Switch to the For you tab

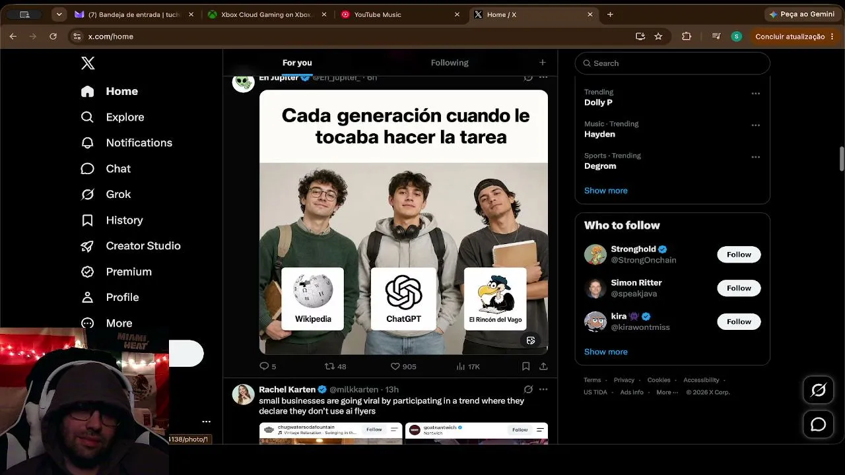click(x=297, y=63)
